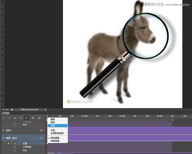Expand the 图层 2 track
This screenshot has width=192, height=154.
3,130
